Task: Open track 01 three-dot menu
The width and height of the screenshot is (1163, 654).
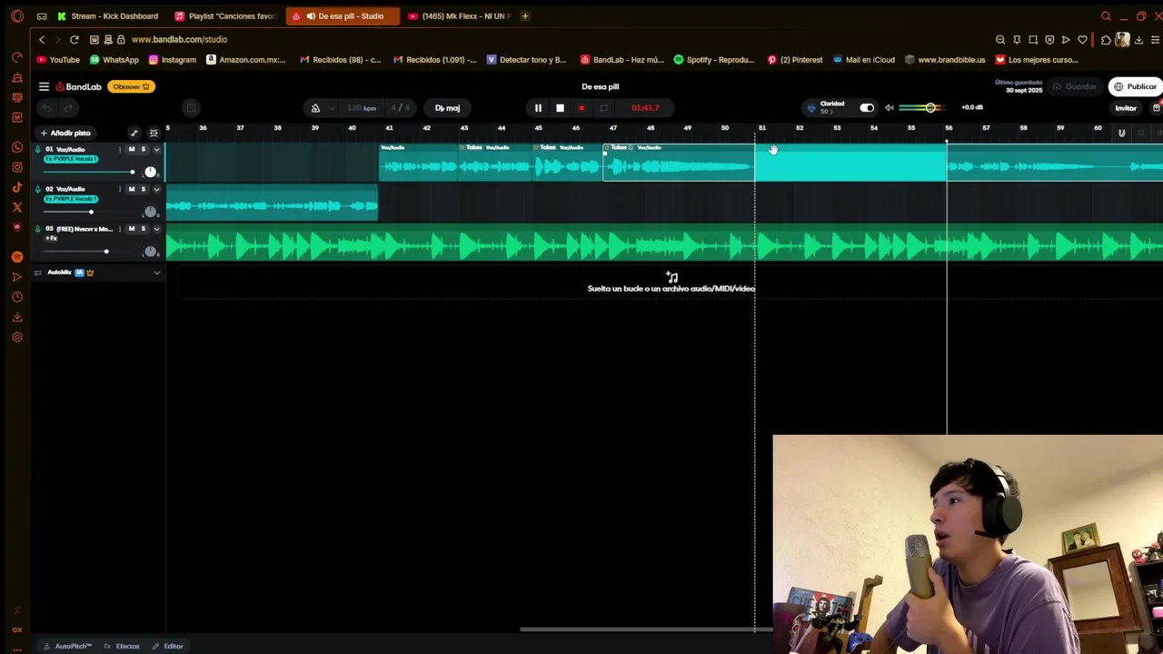Action: [x=120, y=149]
